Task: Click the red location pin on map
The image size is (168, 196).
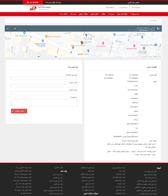Action: (x=81, y=43)
